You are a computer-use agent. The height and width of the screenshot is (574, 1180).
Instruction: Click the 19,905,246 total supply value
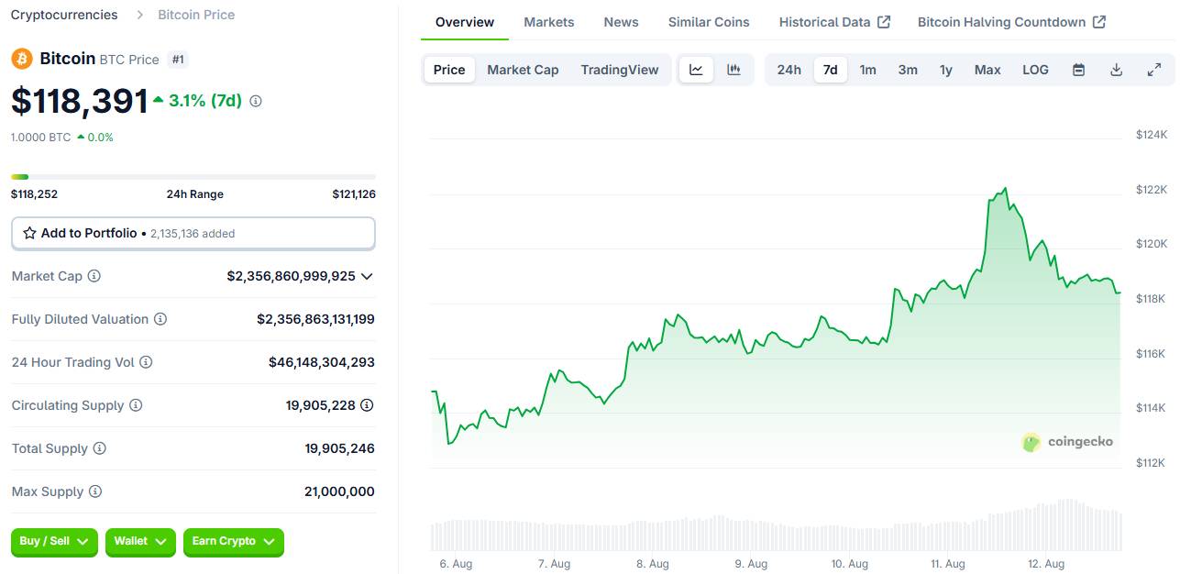[340, 448]
